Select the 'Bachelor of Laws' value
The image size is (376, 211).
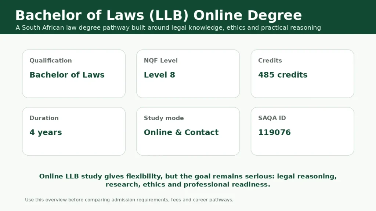click(67, 75)
